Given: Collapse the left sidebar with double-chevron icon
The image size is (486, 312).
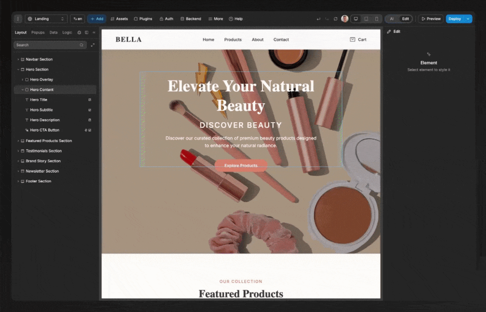Looking at the screenshot, I should tap(94, 32).
